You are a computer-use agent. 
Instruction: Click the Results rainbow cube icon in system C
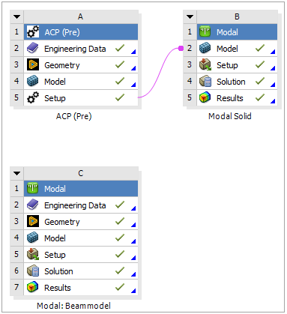pyautogui.click(x=33, y=287)
